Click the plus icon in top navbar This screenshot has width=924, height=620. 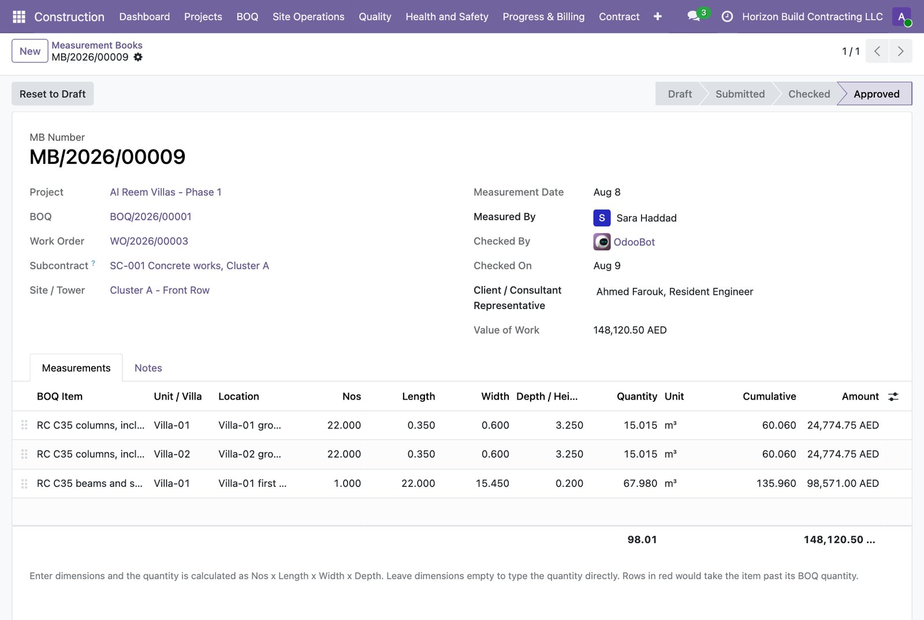pyautogui.click(x=657, y=17)
